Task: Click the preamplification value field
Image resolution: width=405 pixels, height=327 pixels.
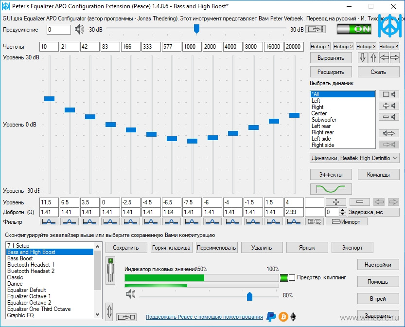Action: (59, 30)
